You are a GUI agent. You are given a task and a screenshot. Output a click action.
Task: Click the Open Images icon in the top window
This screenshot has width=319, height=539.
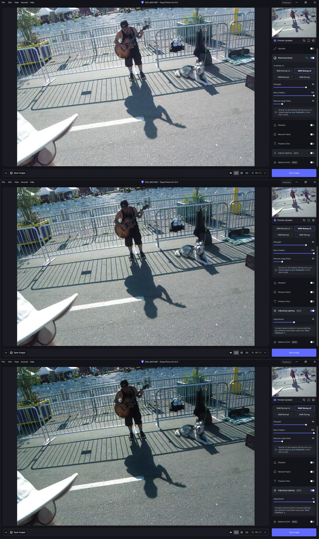pyautogui.click(x=12, y=173)
